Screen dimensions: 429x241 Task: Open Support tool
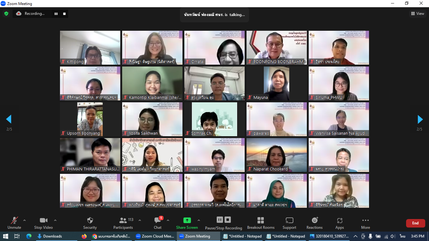point(289,223)
